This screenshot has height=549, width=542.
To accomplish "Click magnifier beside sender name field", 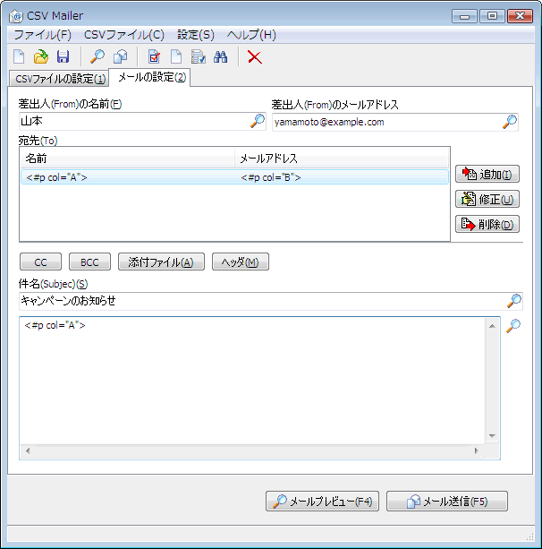I will pos(257,122).
